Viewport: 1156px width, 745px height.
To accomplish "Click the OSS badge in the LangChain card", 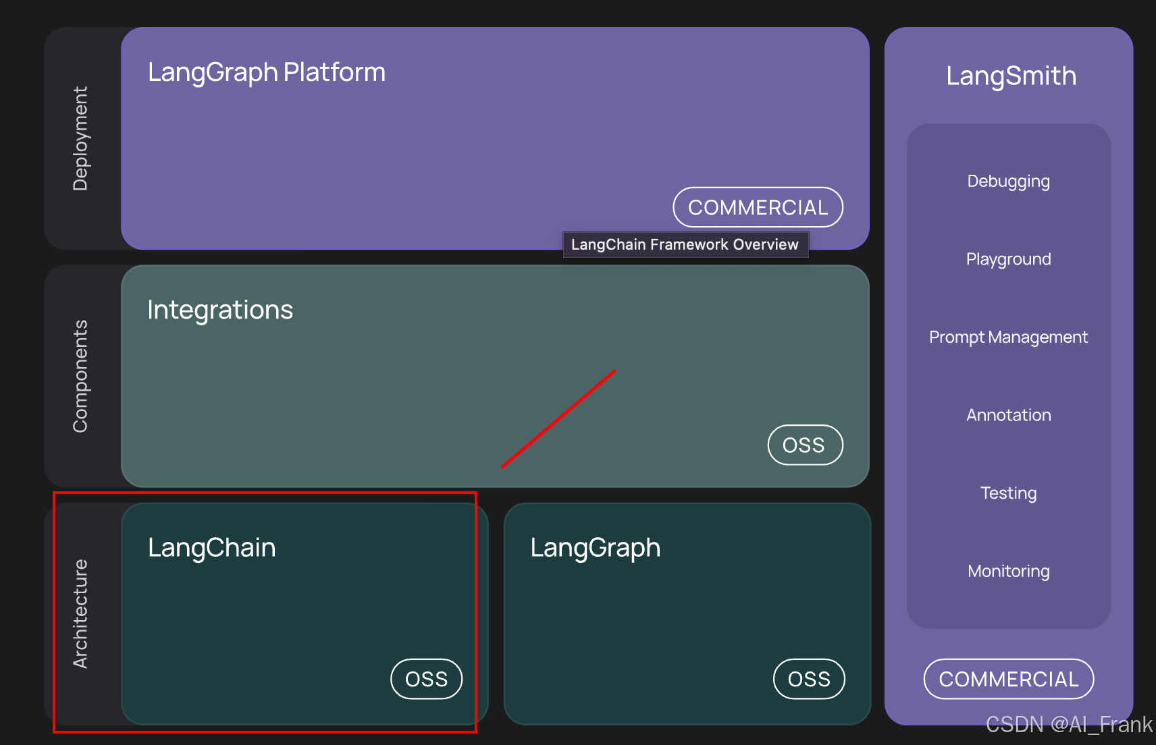I will tap(427, 679).
